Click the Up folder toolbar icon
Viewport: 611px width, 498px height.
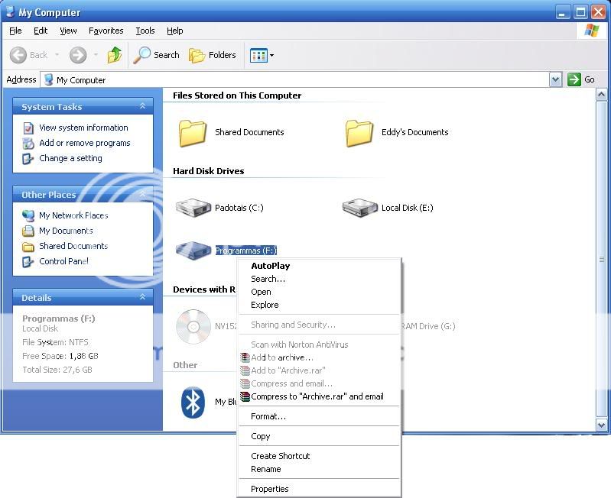(x=115, y=55)
